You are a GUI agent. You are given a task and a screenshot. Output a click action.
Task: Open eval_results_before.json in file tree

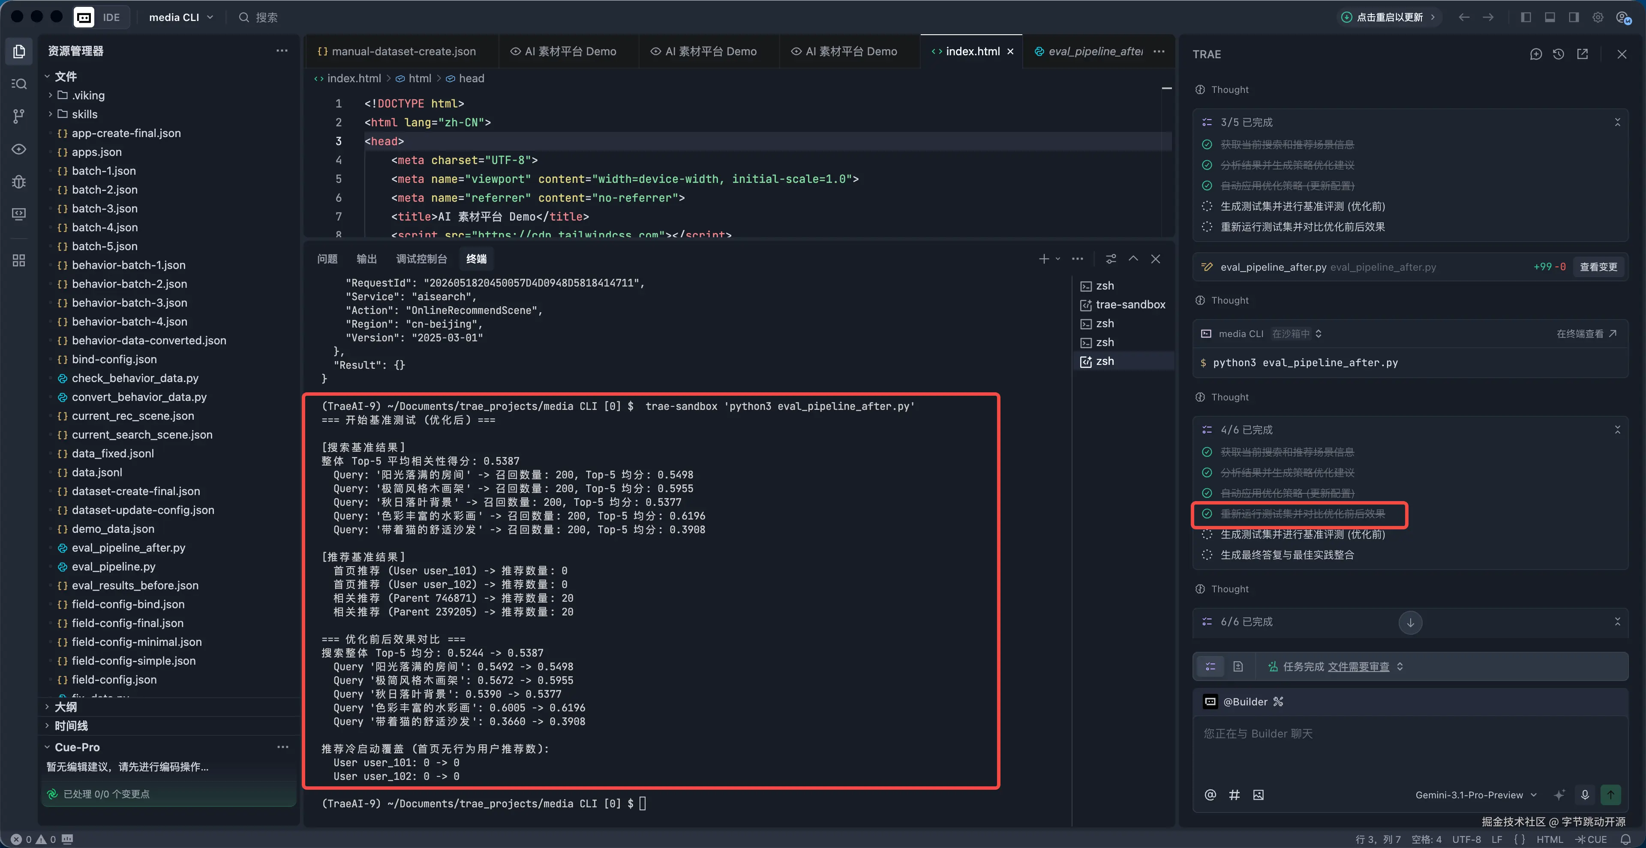pyautogui.click(x=135, y=585)
